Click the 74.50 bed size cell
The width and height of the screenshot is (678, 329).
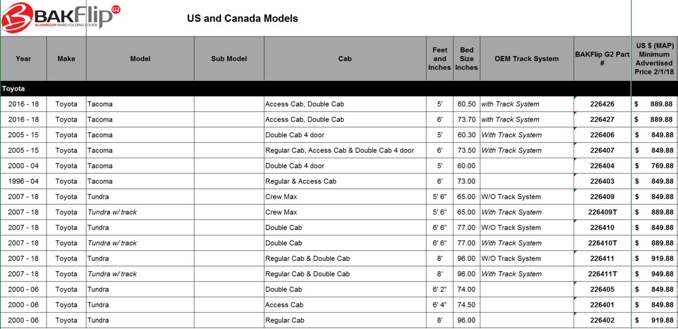[467, 305]
